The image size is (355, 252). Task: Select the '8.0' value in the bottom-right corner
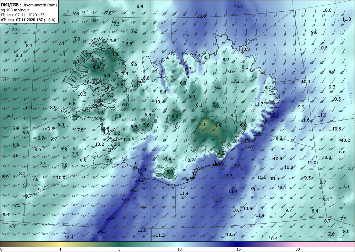(346, 232)
